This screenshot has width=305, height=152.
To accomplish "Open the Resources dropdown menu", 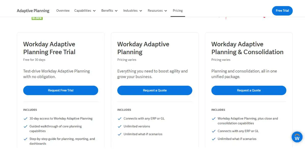I will [x=157, y=11].
